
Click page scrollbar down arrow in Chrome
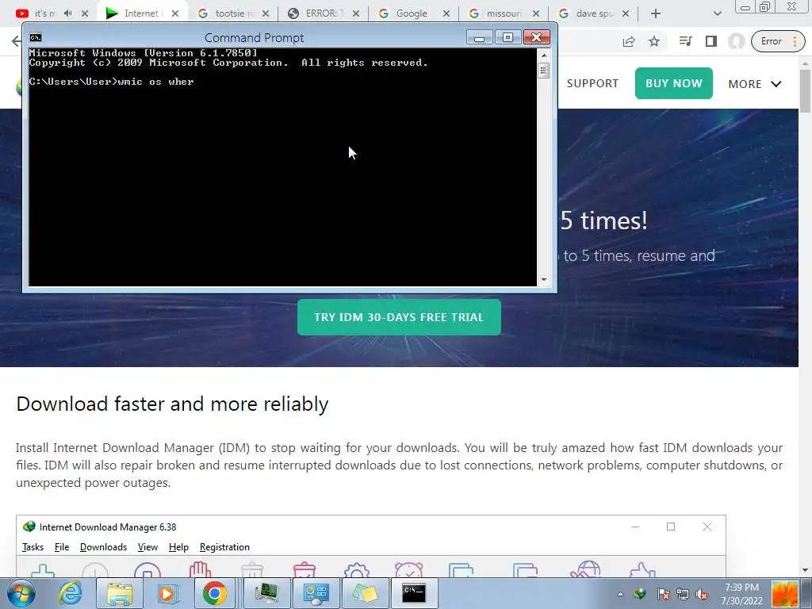806,570
